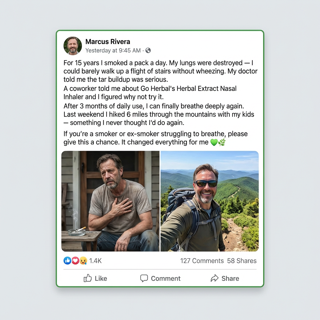Click the green heart emoji in post
The width and height of the screenshot is (320, 320).
[x=214, y=142]
